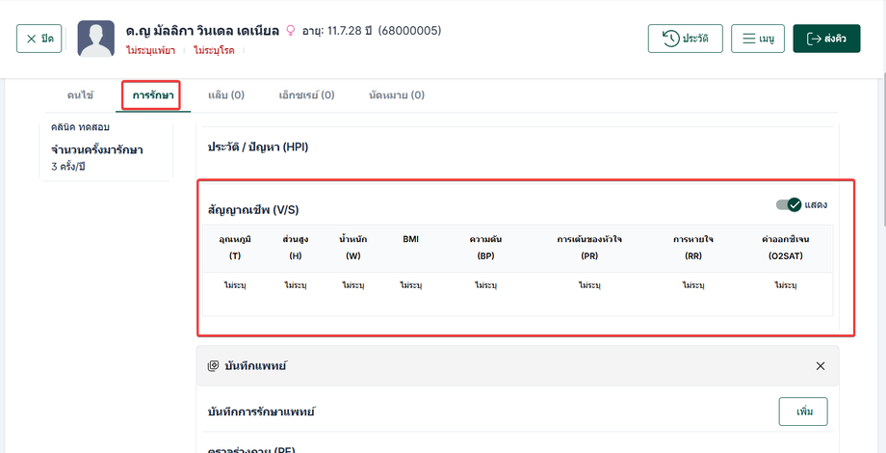Toggle the แสดง vital signs switch

789,204
